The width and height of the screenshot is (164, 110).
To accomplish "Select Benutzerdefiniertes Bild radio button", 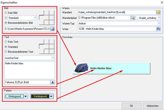I will point(6,23).
